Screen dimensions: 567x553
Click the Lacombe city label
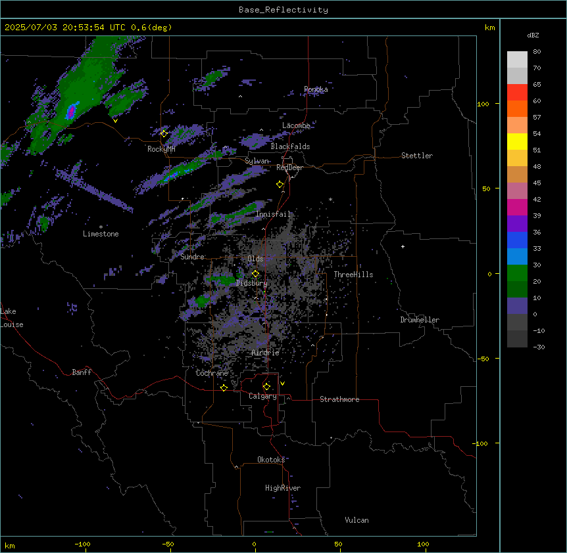click(296, 125)
